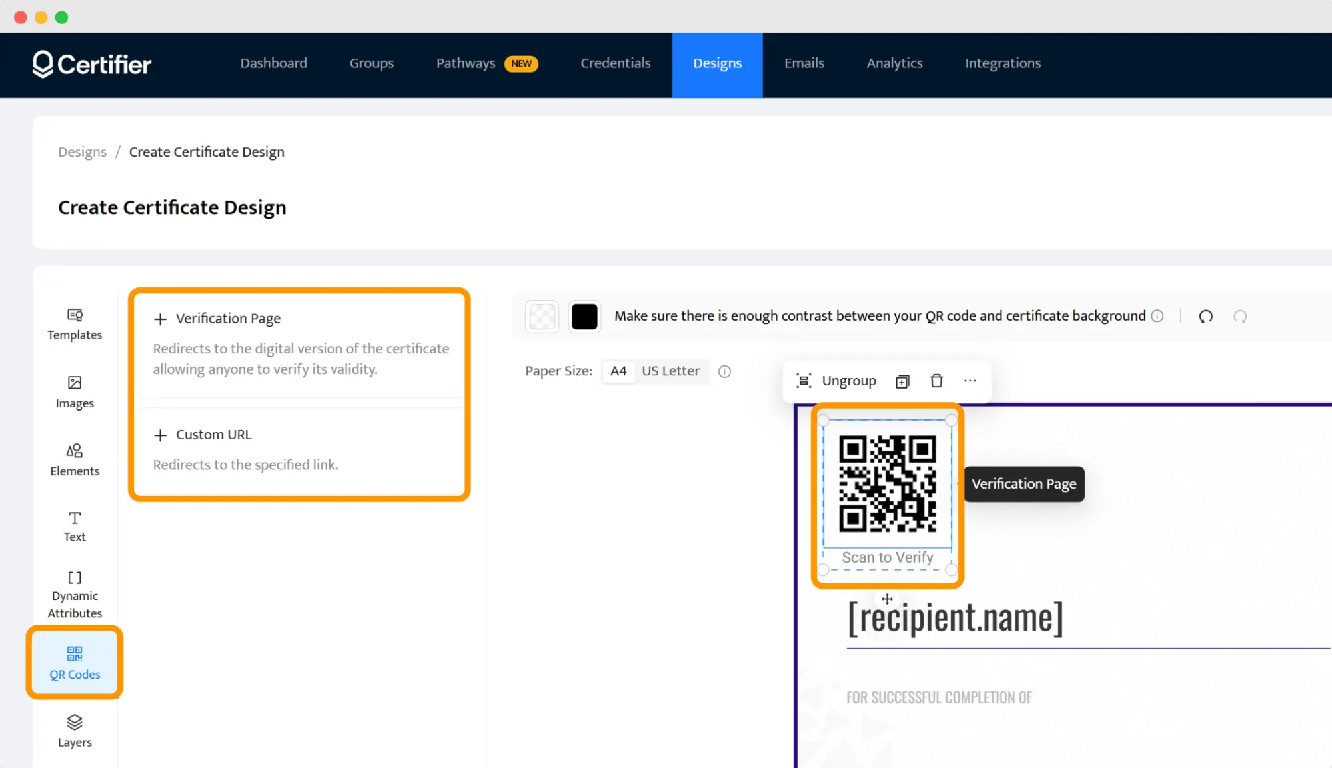Select transparent QR color swatch

click(542, 316)
